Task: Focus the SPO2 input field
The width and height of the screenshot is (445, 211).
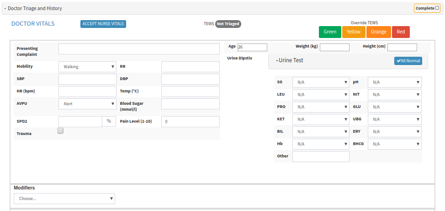Action: (x=80, y=122)
